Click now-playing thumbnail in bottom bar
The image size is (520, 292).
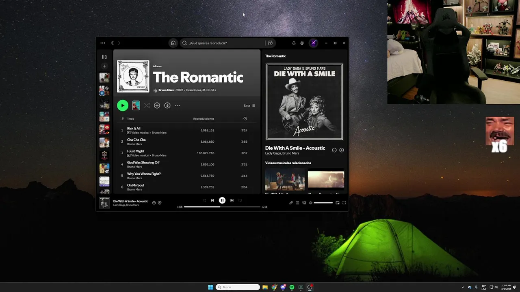coord(104,203)
